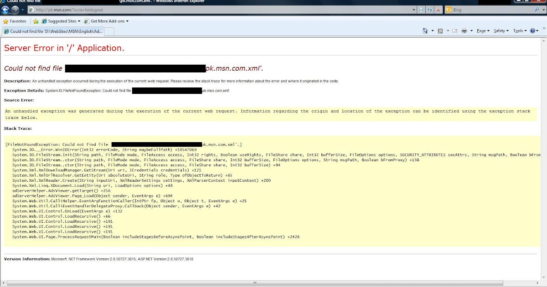
Task: Click the System.Xml.XmlDownloadManager.GetStream stack line
Action: pyautogui.click(x=107, y=170)
